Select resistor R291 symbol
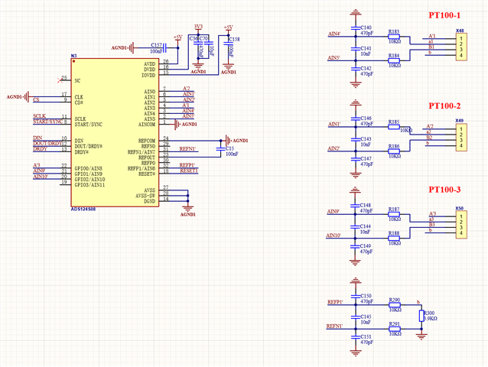 pyautogui.click(x=395, y=329)
